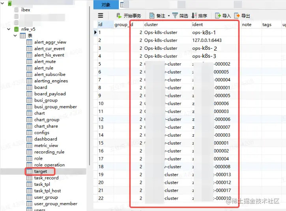Click the role table icon
Image resolution: width=286 pixels, height=211 pixels.
pyautogui.click(x=29, y=158)
